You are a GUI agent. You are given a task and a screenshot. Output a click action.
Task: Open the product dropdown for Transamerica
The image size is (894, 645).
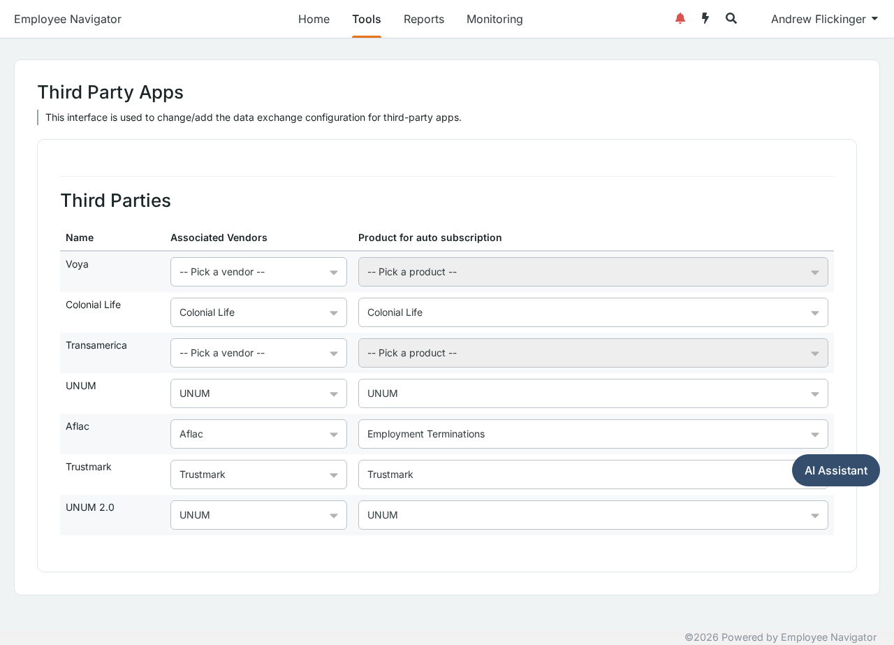pos(593,353)
